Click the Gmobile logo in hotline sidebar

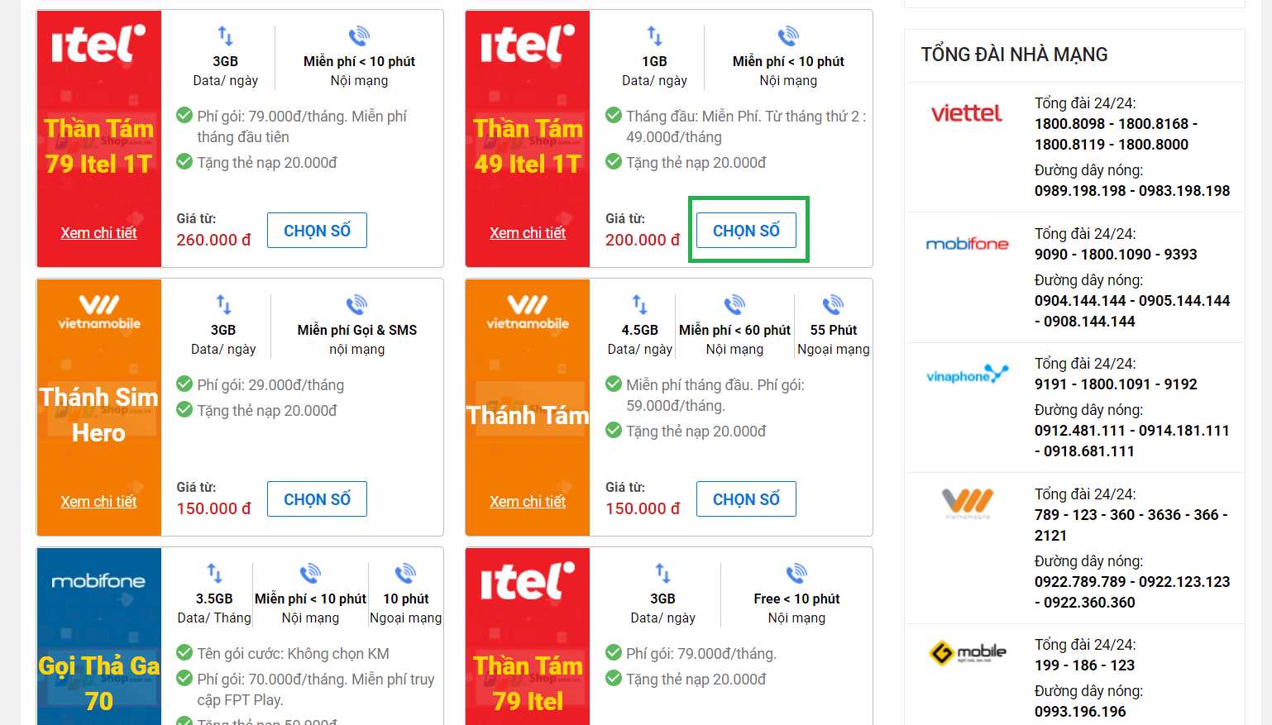969,651
